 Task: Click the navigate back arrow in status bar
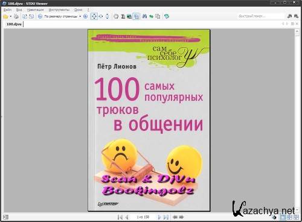click(175, 217)
